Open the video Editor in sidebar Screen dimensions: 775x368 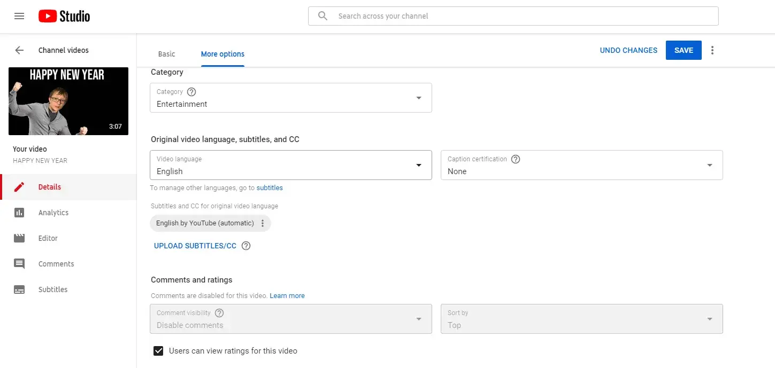(48, 238)
